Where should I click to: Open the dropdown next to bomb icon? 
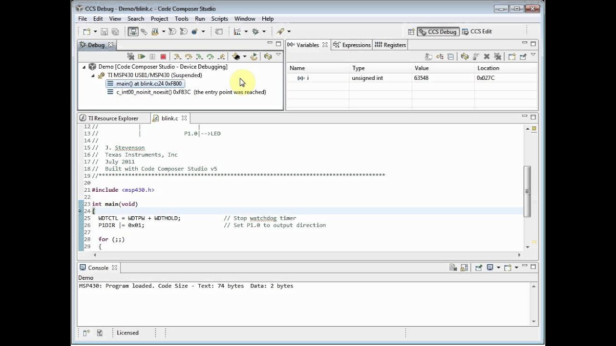pyautogui.click(x=203, y=32)
